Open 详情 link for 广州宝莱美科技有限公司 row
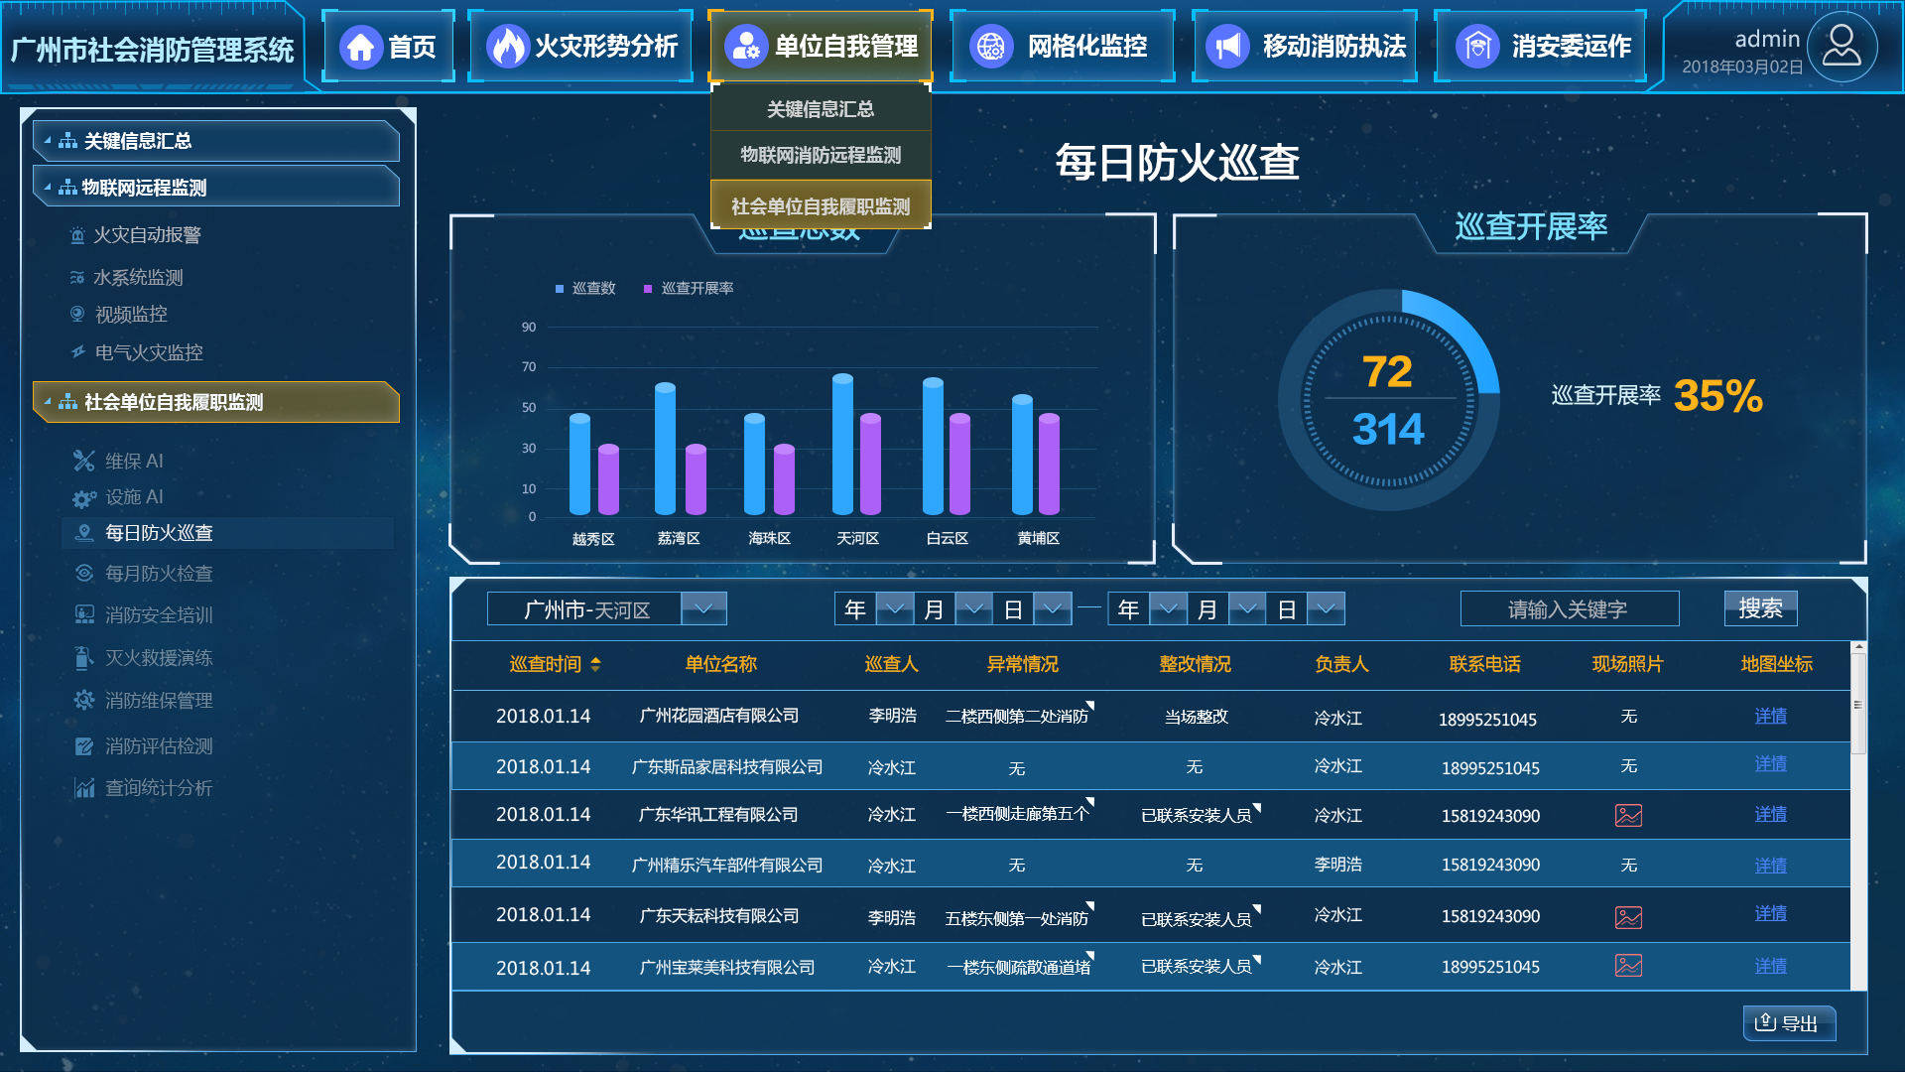The width and height of the screenshot is (1905, 1072). click(1770, 967)
